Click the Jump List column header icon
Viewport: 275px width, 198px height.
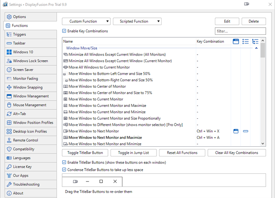(x=245, y=42)
